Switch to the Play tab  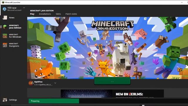[32, 14]
